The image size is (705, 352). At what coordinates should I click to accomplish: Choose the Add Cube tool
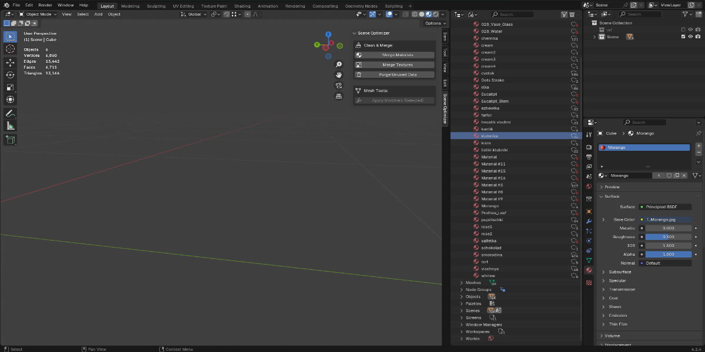10,140
